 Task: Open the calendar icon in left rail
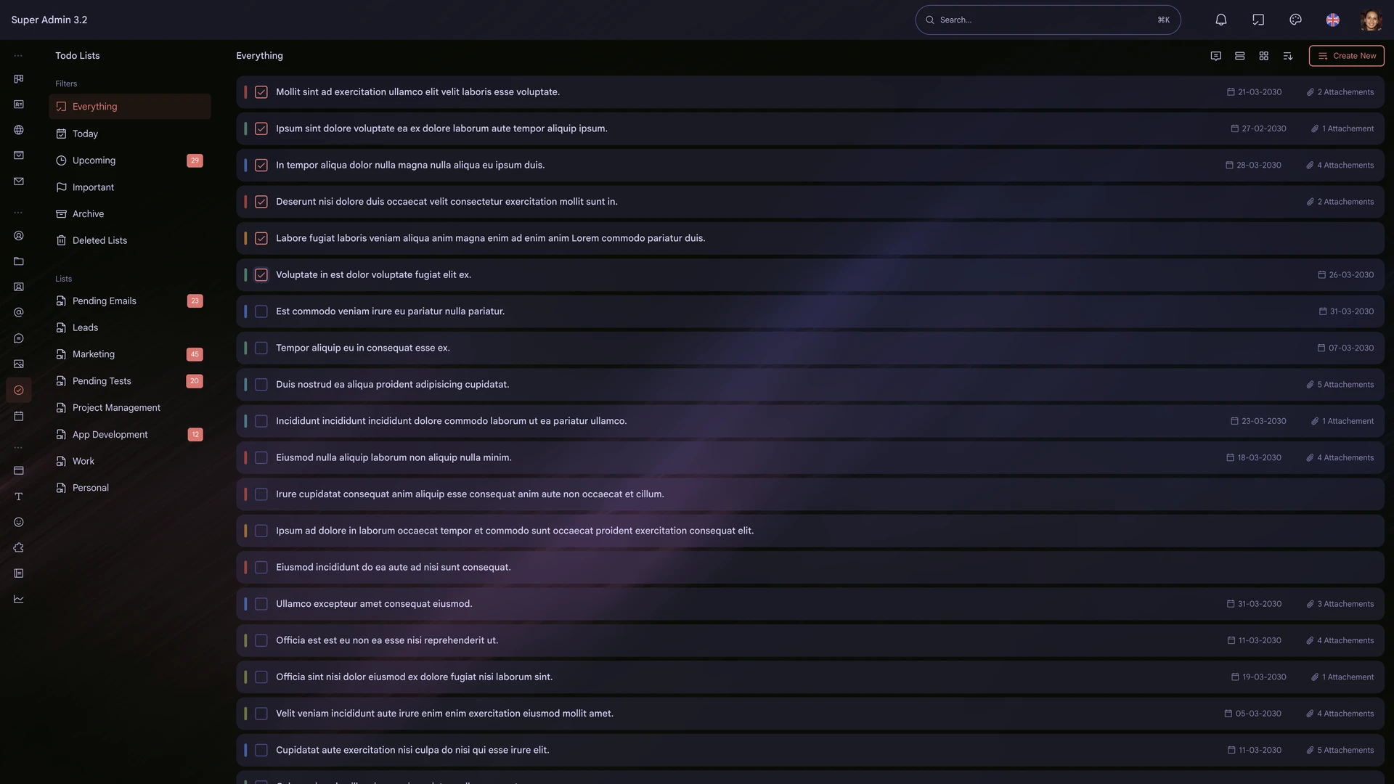click(x=19, y=416)
